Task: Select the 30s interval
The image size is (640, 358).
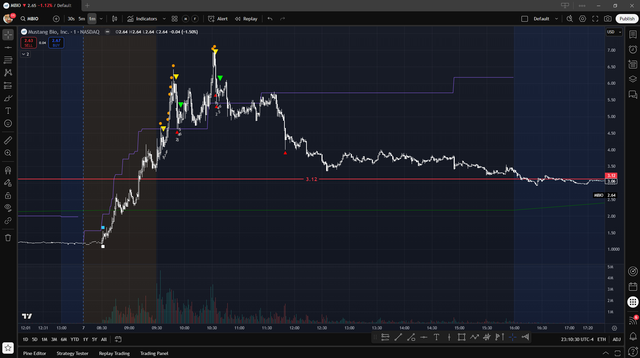Action: pyautogui.click(x=71, y=19)
